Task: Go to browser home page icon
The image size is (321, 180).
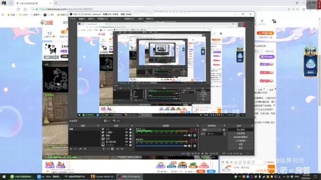Action: coord(25,9)
